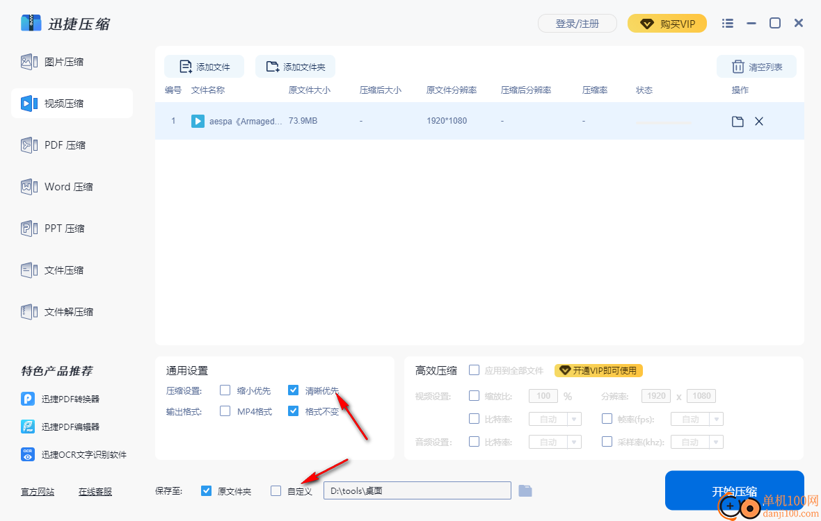Remove aespa file with the X icon
Image resolution: width=821 pixels, height=521 pixels.
[x=758, y=122]
